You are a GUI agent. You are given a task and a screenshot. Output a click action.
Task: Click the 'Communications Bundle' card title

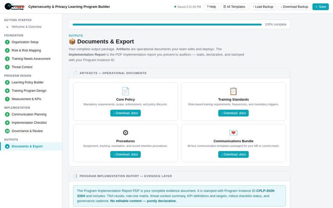234,141
